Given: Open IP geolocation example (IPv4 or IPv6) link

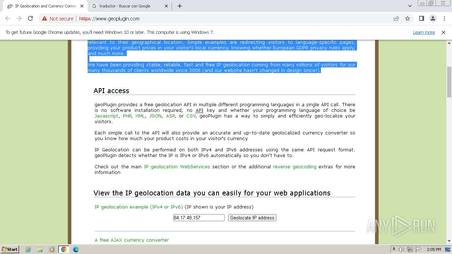Looking at the screenshot, I should click(139, 207).
